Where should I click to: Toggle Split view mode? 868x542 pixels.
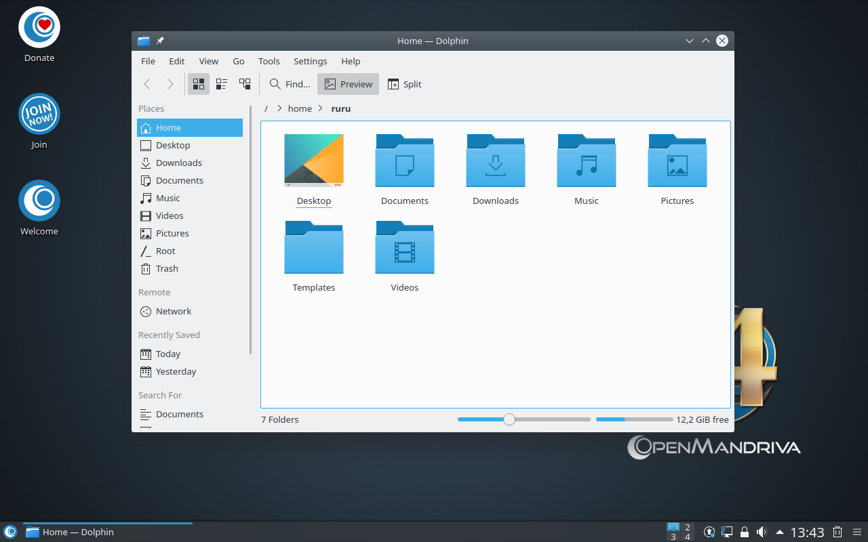coord(404,84)
